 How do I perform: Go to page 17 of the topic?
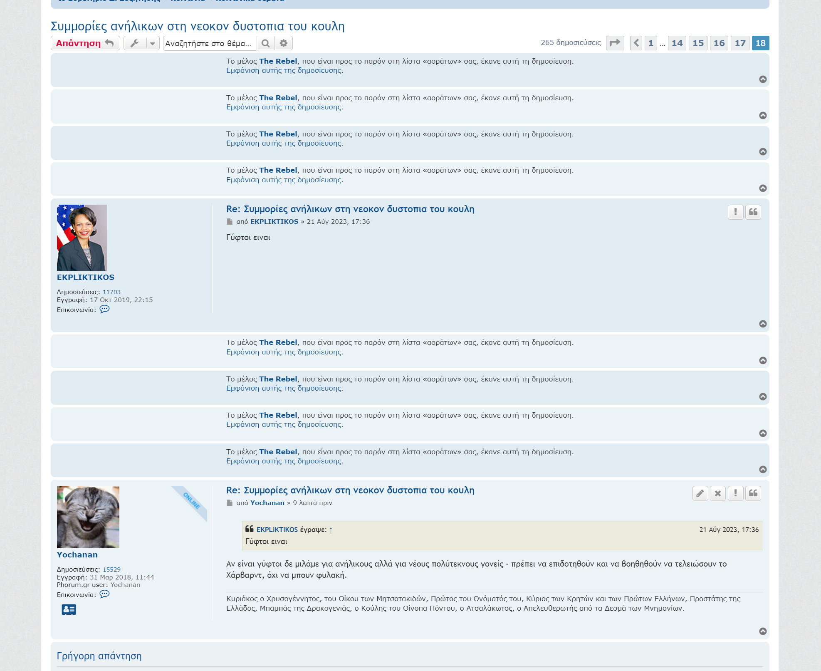point(740,43)
